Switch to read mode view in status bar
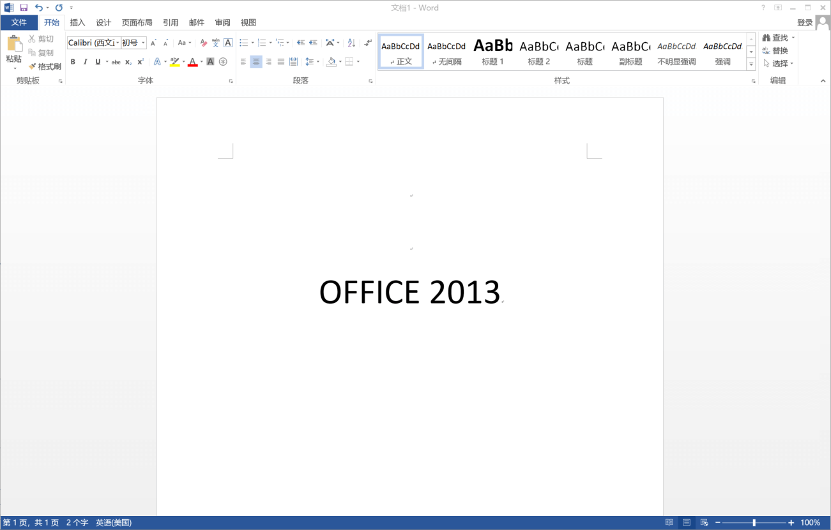 click(669, 522)
